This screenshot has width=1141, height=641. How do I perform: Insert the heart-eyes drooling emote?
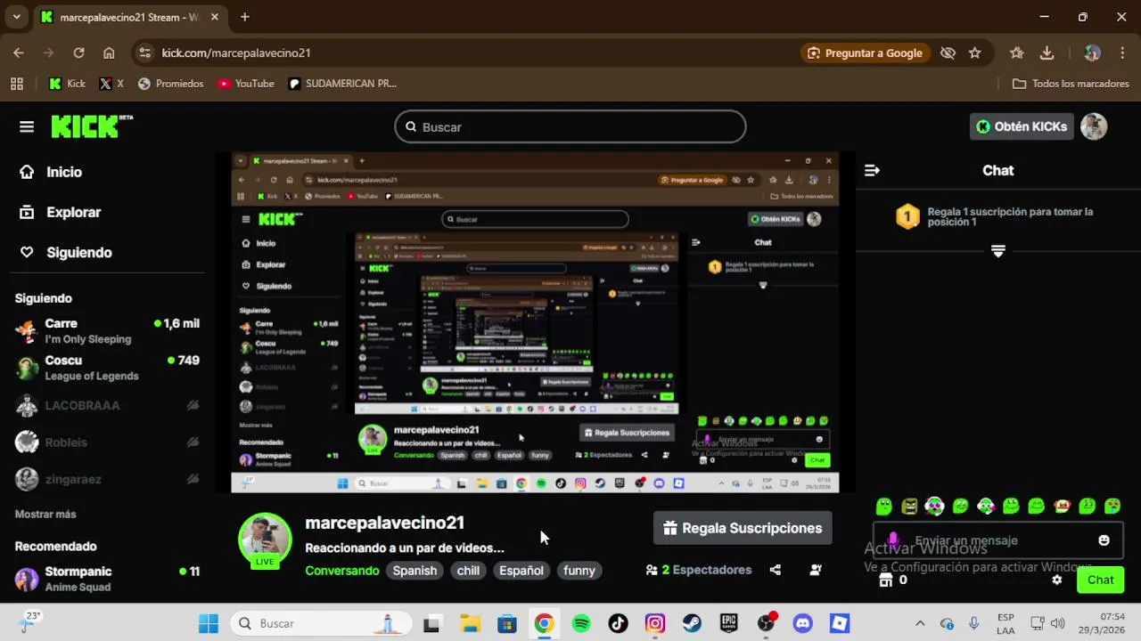[1112, 507]
